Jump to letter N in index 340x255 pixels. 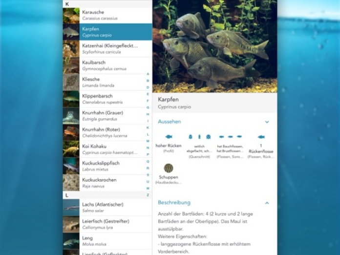tap(148, 148)
